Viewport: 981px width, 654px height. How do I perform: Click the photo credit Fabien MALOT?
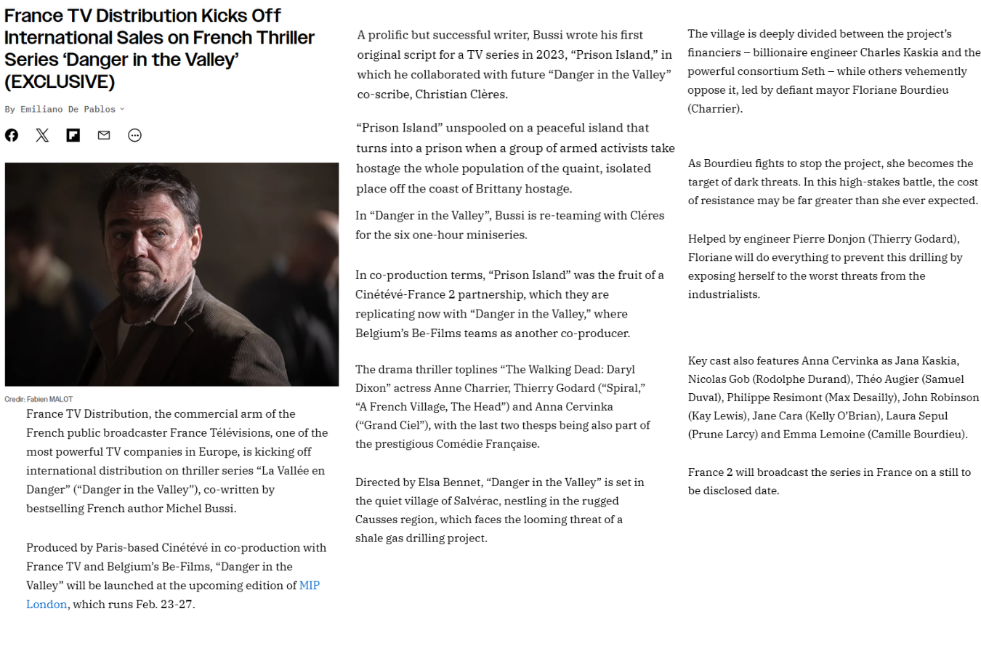pyautogui.click(x=39, y=399)
